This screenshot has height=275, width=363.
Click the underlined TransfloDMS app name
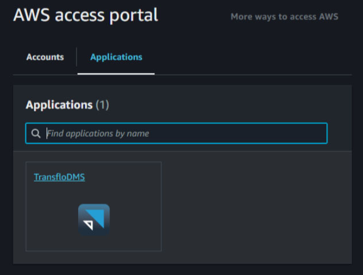[59, 177]
